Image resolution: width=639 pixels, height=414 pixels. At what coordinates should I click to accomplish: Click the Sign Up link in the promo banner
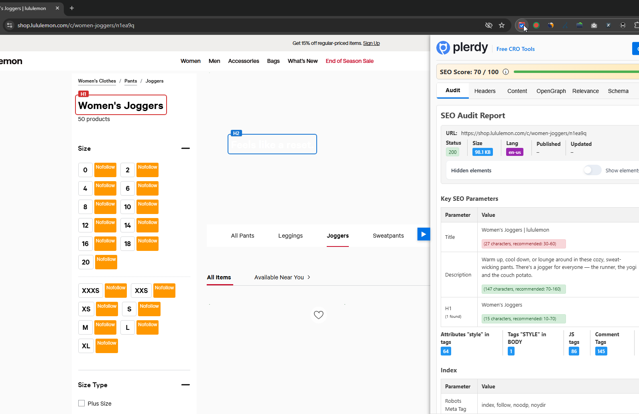[371, 43]
